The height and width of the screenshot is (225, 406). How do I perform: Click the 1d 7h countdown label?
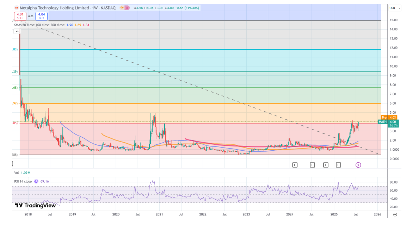tap(393, 125)
